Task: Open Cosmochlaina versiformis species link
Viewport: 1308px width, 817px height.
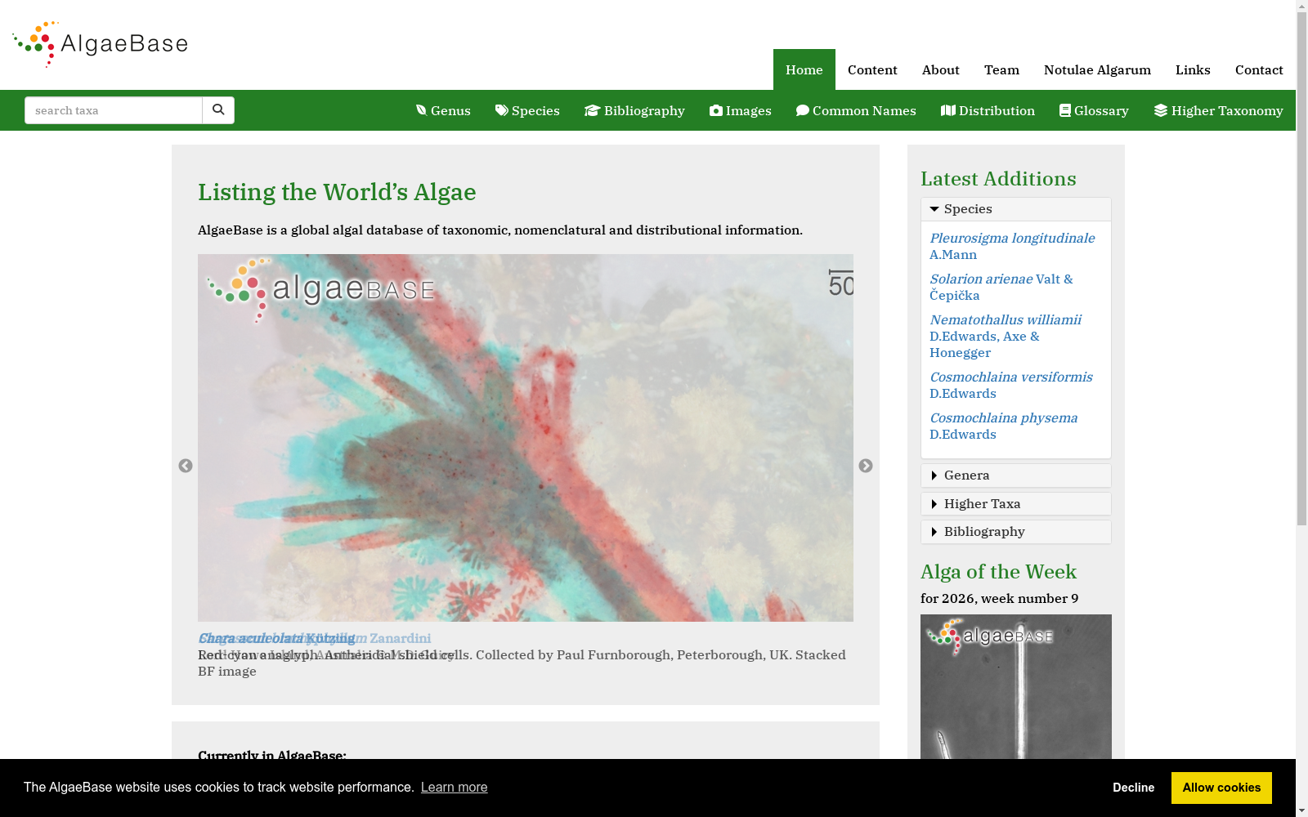Action: [x=1011, y=385]
